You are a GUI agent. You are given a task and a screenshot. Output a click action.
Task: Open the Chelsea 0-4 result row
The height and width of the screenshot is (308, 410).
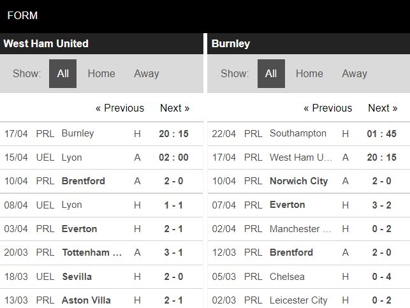click(x=309, y=277)
